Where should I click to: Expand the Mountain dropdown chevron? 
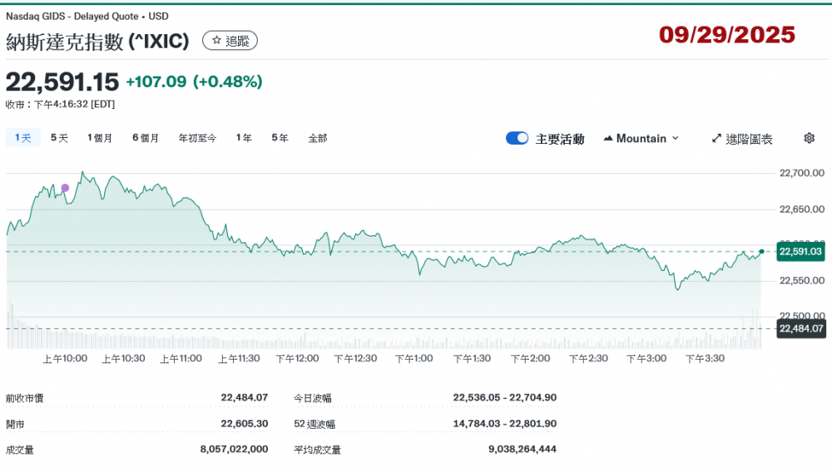pyautogui.click(x=675, y=138)
